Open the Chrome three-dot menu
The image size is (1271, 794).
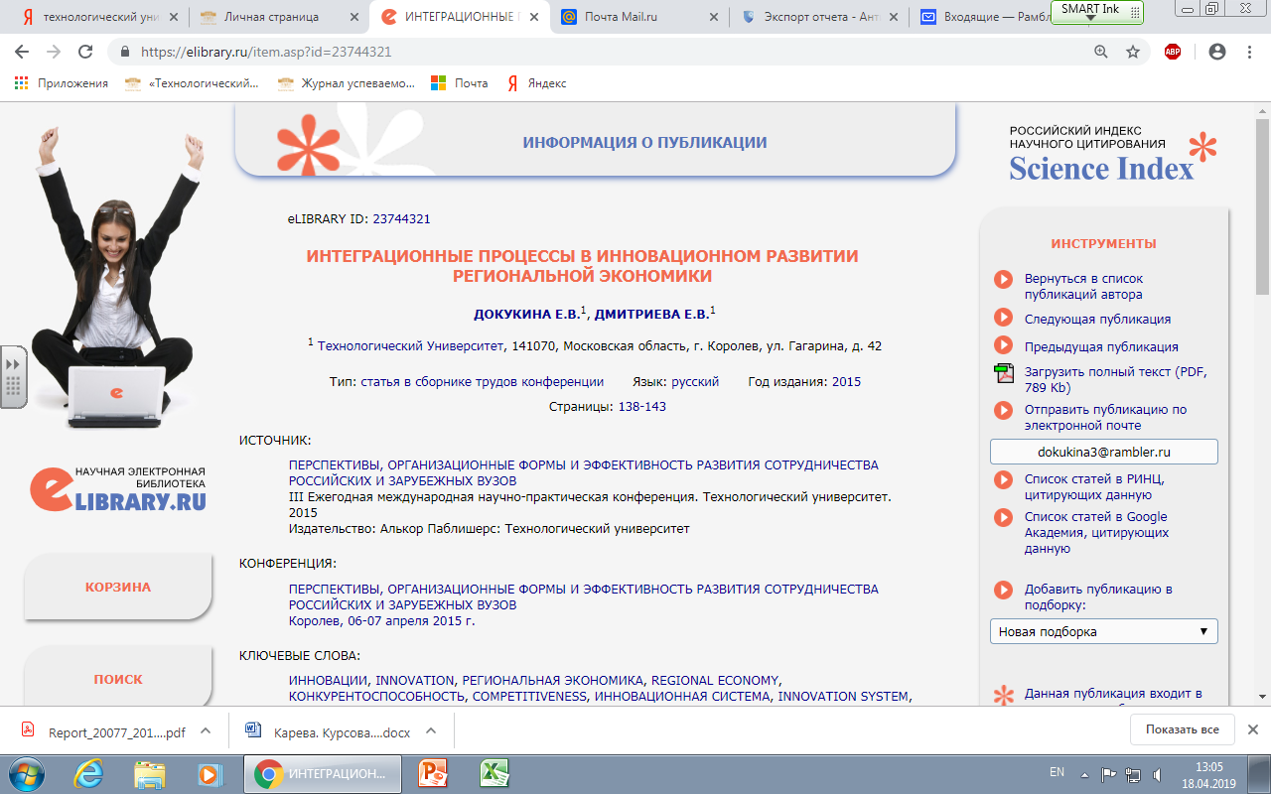(x=1249, y=52)
